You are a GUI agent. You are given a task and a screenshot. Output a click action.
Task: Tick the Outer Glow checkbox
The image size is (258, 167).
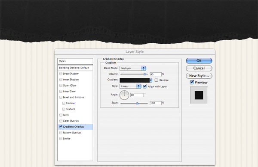(x=61, y=86)
